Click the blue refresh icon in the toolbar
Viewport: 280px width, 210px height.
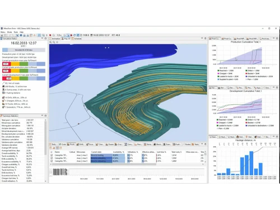[x=74, y=35]
